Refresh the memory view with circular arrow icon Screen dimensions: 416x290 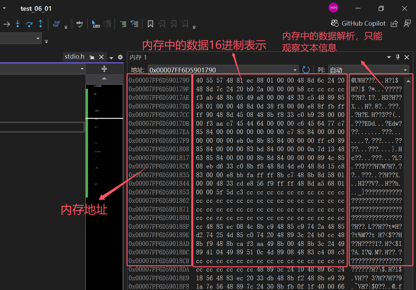306,69
